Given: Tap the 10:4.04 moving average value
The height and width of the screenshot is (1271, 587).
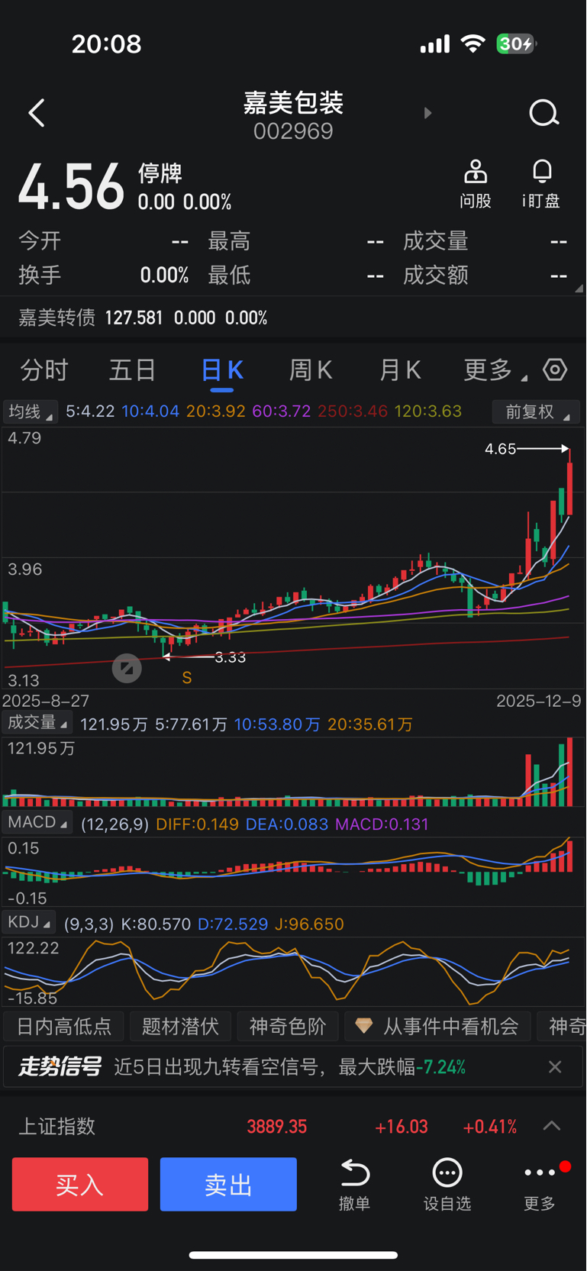Looking at the screenshot, I should (x=150, y=411).
